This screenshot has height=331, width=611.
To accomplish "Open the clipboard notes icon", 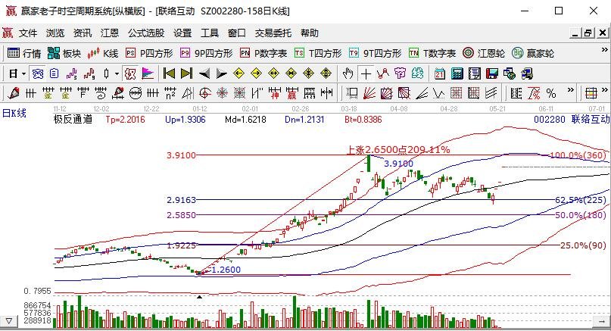I will (55, 73).
